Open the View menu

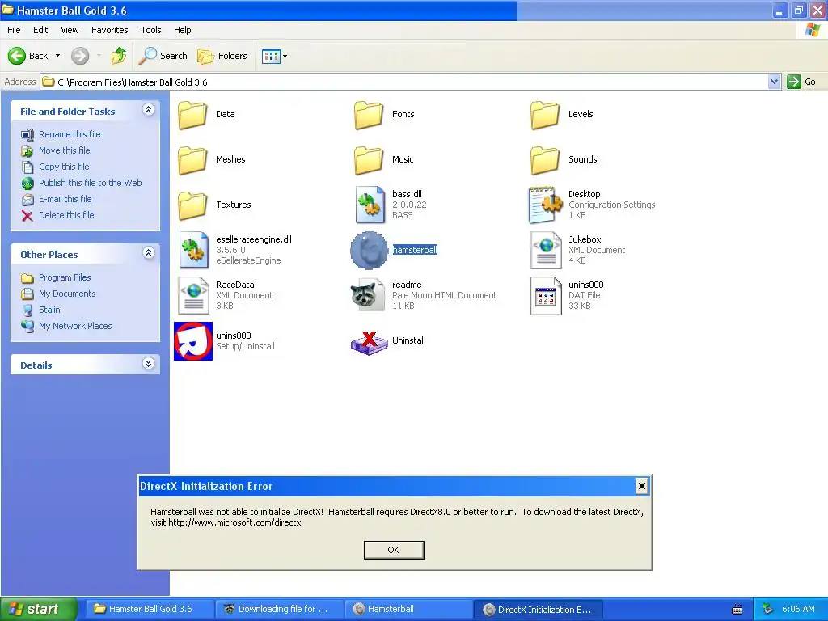(70, 30)
